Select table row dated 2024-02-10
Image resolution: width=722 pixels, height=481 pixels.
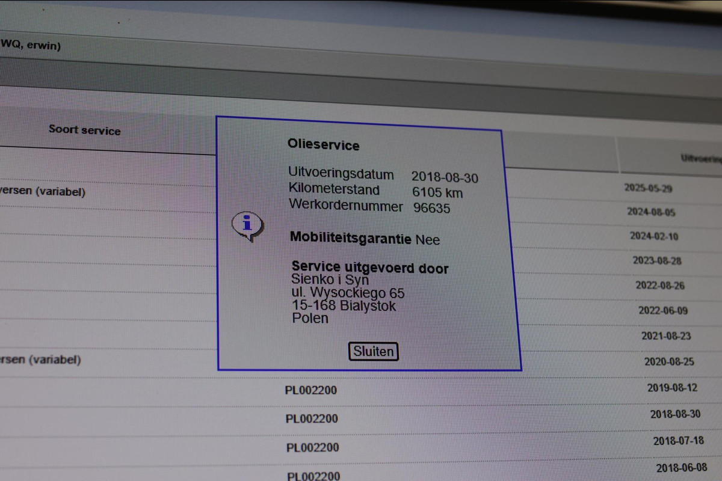click(654, 236)
